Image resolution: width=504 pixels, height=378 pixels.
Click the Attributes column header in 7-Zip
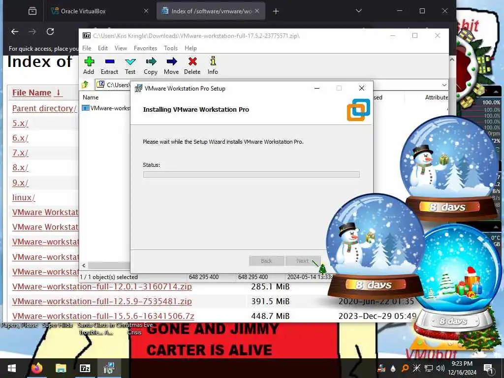(x=437, y=97)
